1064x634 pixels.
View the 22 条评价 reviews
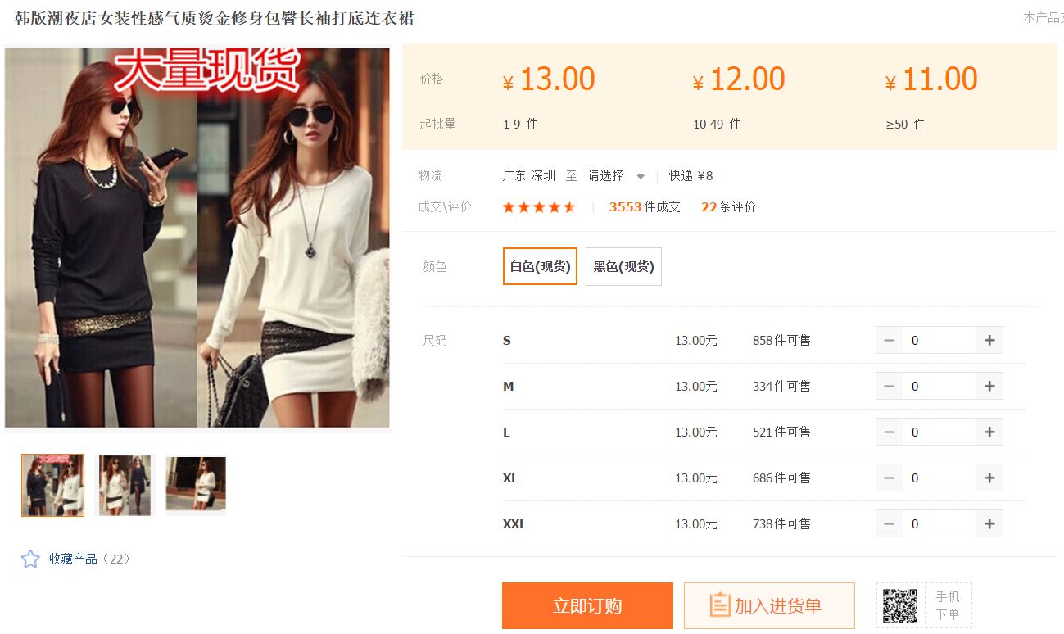click(728, 207)
